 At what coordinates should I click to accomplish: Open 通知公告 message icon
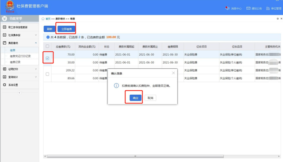coord(249,8)
